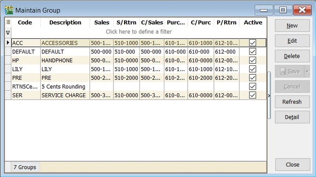
Task: Click the Maintain Group window app icon
Action: click(x=9, y=10)
